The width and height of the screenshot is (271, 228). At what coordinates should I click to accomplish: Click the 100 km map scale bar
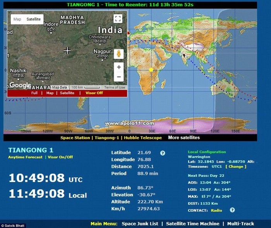click(x=86, y=87)
